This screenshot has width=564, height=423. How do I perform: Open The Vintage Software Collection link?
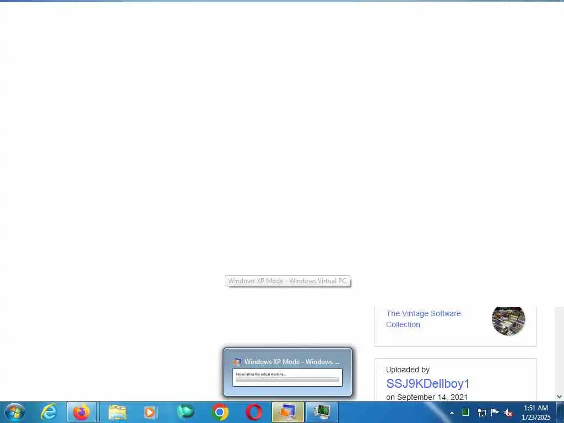[423, 319]
